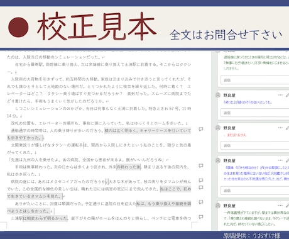The width and height of the screenshot is (289, 239).
Task: Select highlighted text 構内は広く明るく、キャリーケース
Action: pyautogui.click(x=148, y=130)
